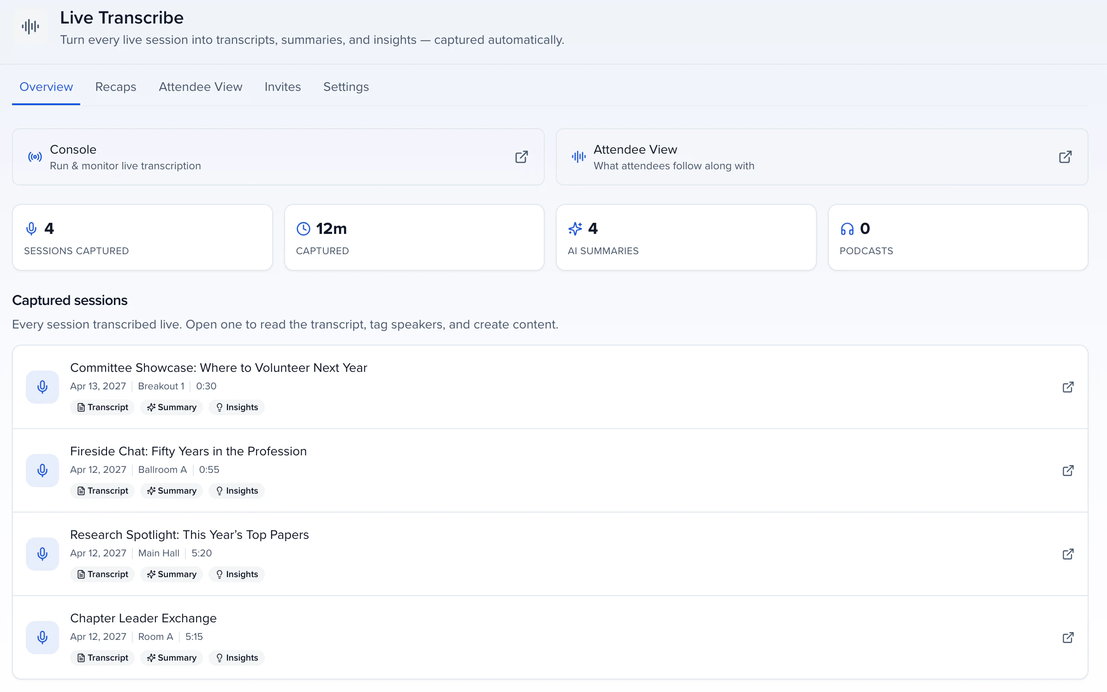Open Chapter Leader Exchange Insights chip
This screenshot has width=1107, height=692.
pos(237,658)
